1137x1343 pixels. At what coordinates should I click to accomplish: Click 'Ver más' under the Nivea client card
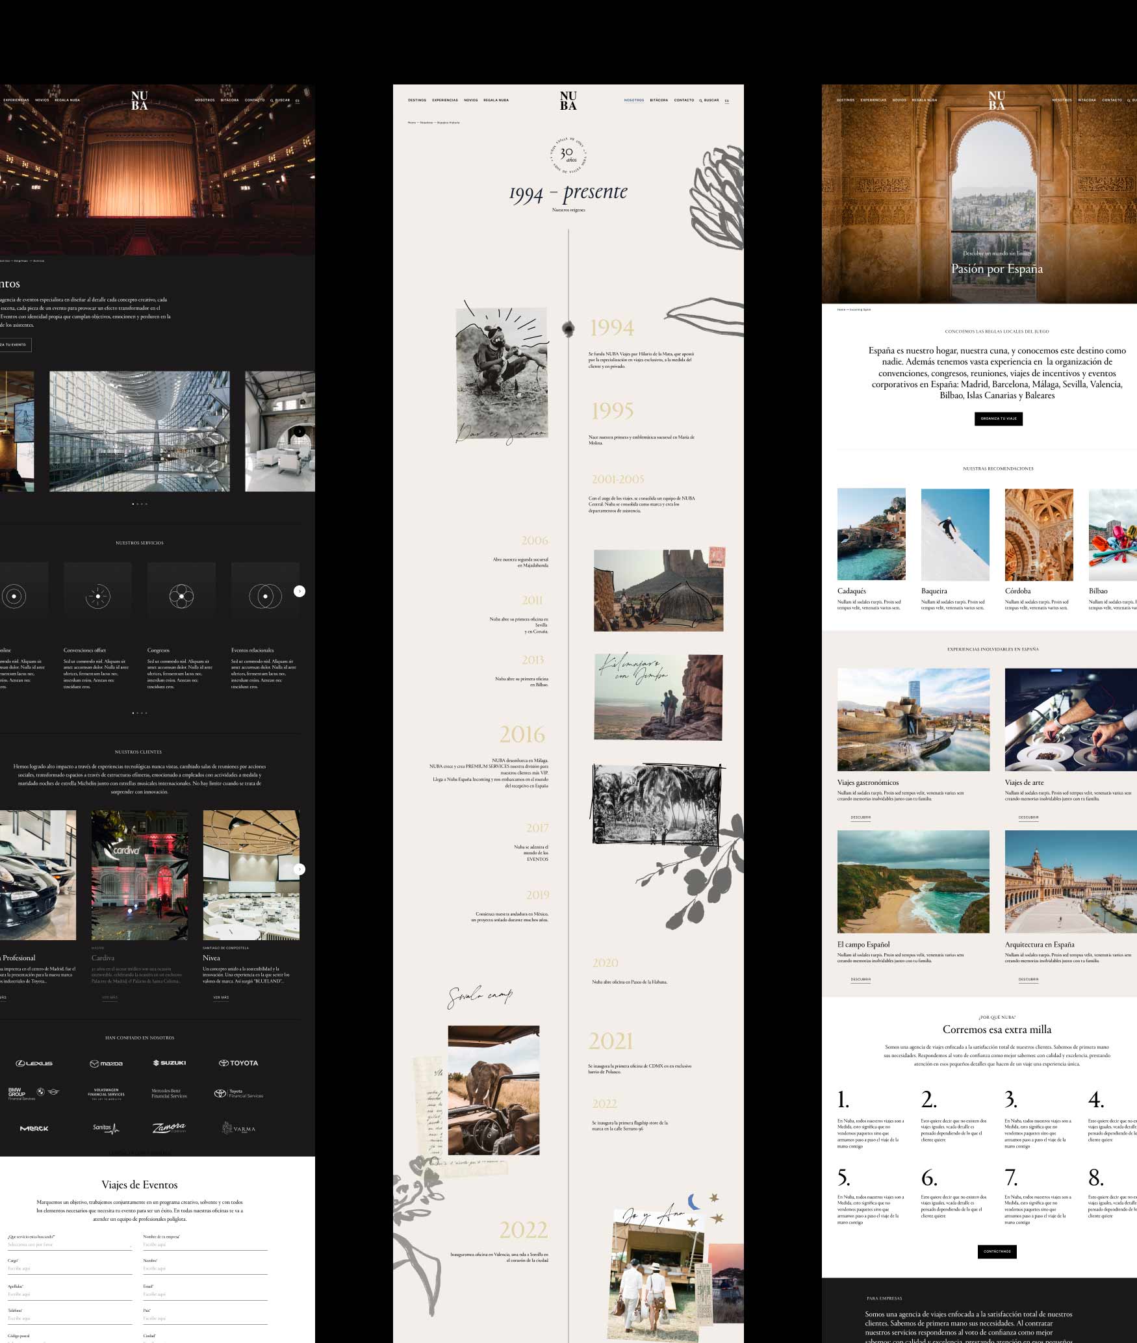point(221,997)
